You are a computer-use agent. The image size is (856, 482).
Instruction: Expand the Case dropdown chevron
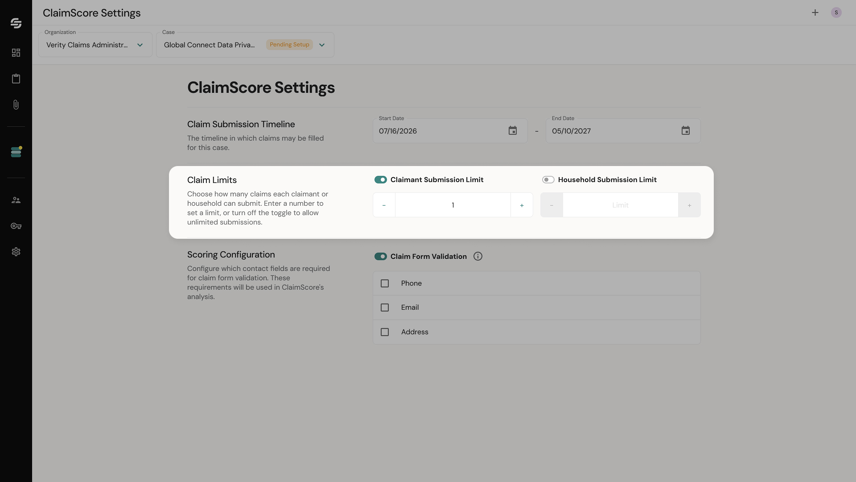322,45
